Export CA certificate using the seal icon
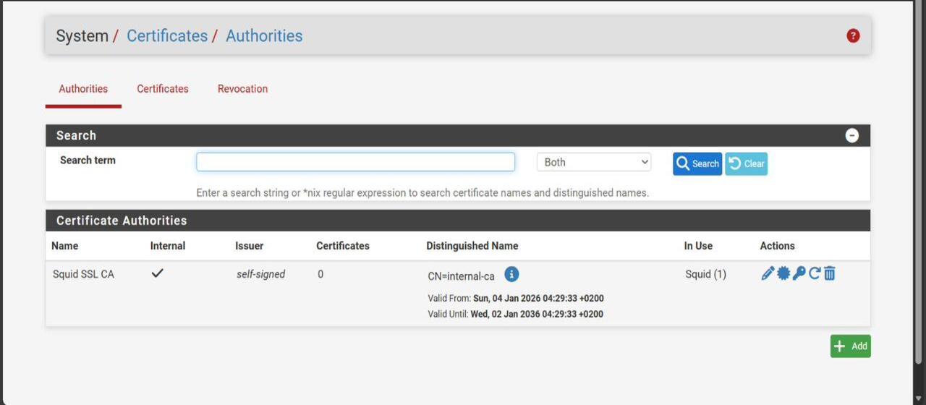The image size is (926, 405). [x=783, y=273]
